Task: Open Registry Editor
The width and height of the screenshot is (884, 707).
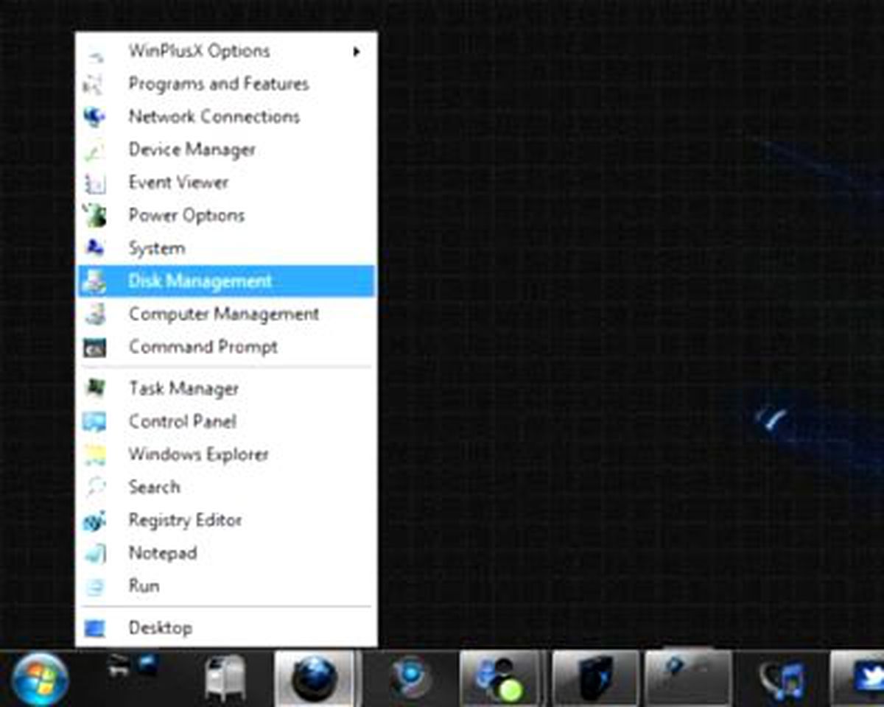Action: point(226,520)
